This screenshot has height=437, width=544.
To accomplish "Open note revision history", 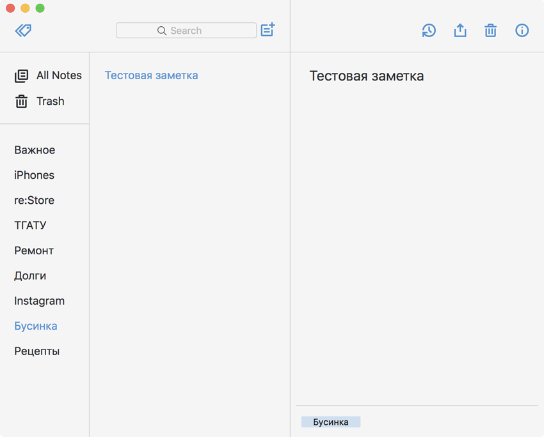I will [x=429, y=30].
